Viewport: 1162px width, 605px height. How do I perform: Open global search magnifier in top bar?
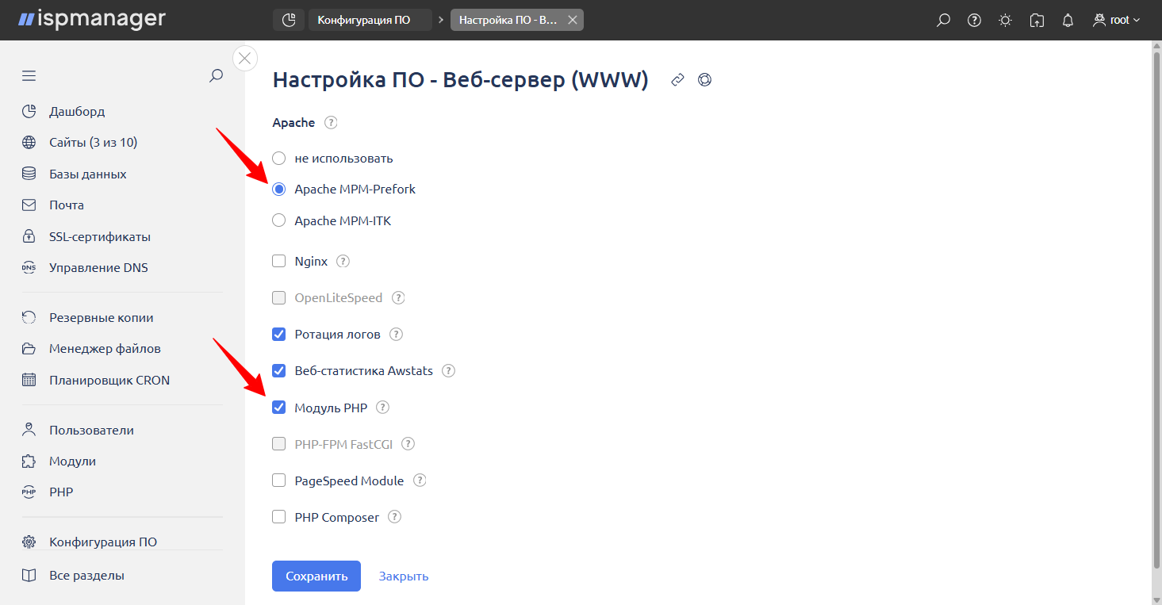coord(943,21)
